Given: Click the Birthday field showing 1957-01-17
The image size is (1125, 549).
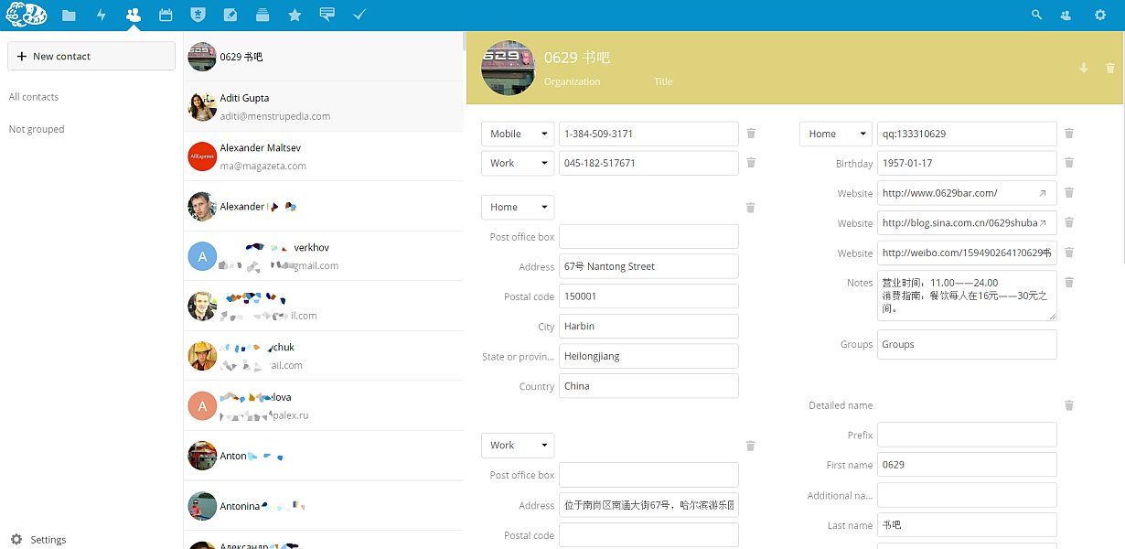Looking at the screenshot, I should coord(967,163).
